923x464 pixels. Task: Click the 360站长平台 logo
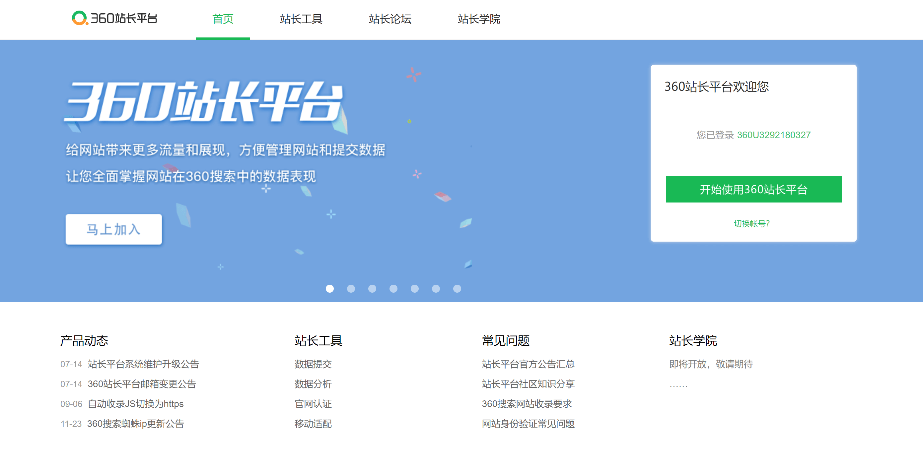point(115,18)
